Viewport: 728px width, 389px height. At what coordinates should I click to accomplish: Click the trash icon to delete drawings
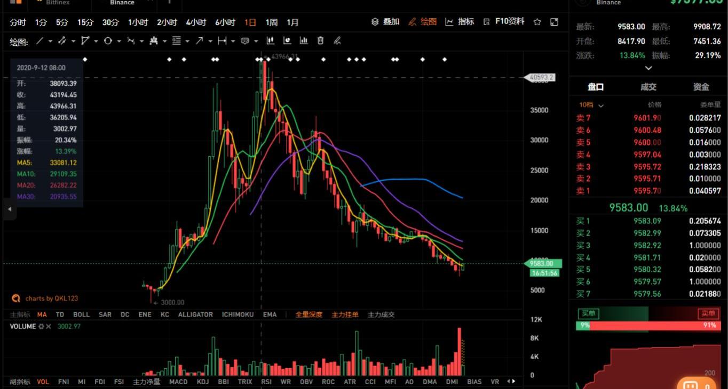[320, 40]
